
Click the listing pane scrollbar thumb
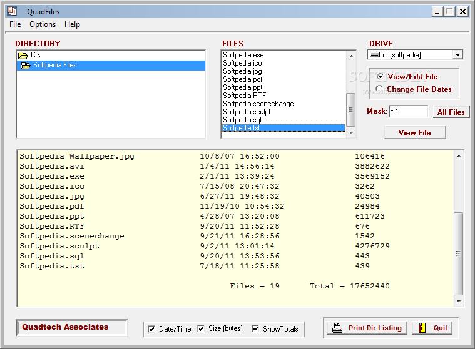459,253
